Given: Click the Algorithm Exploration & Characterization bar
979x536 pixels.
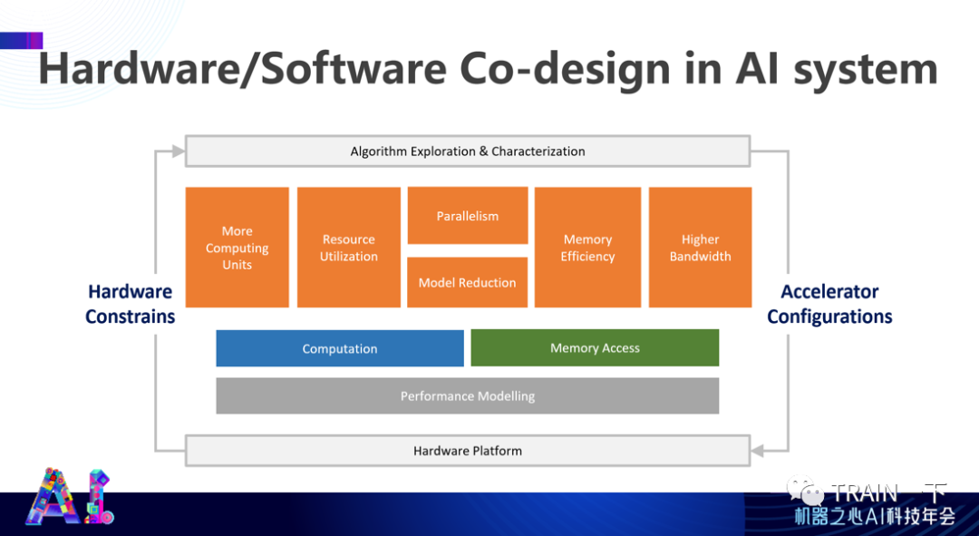Looking at the screenshot, I should click(467, 151).
